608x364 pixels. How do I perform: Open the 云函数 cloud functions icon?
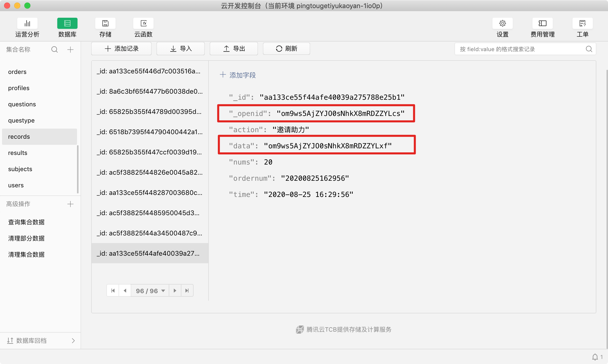pos(143,24)
